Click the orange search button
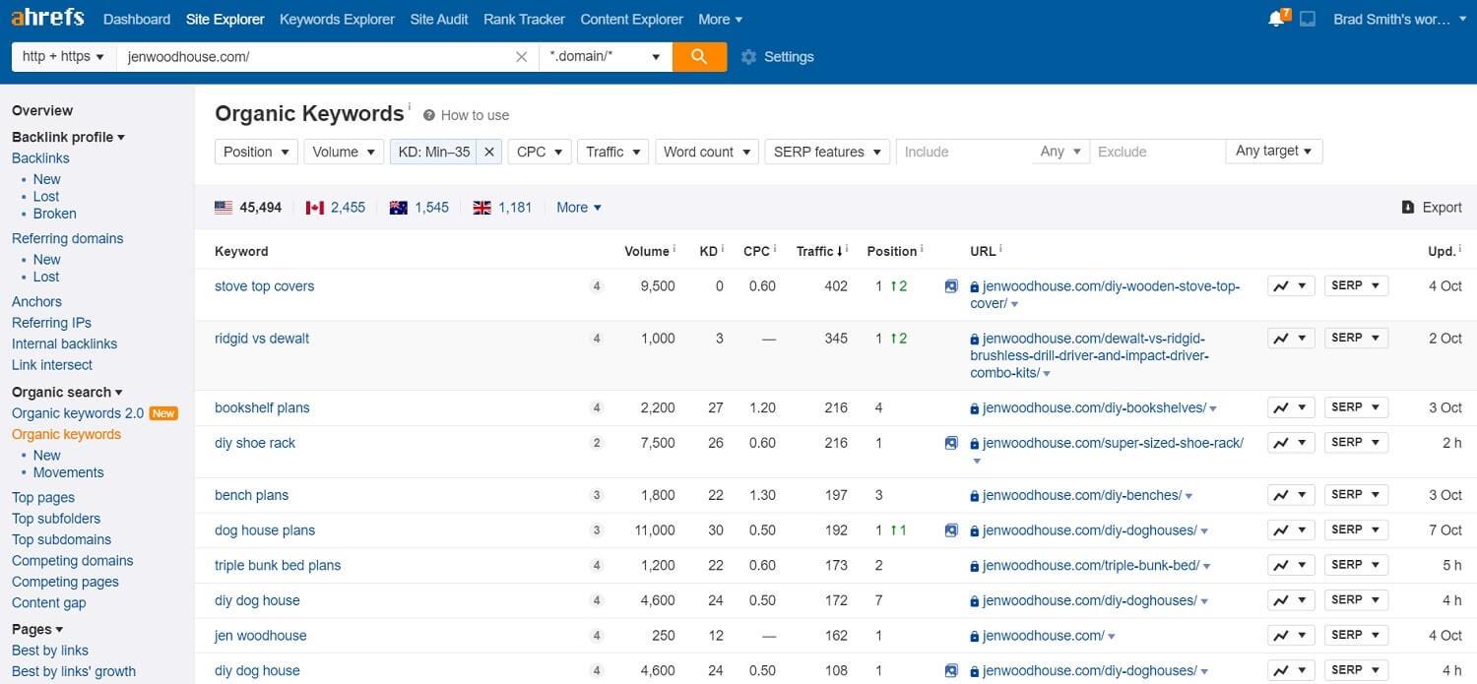 coord(699,56)
